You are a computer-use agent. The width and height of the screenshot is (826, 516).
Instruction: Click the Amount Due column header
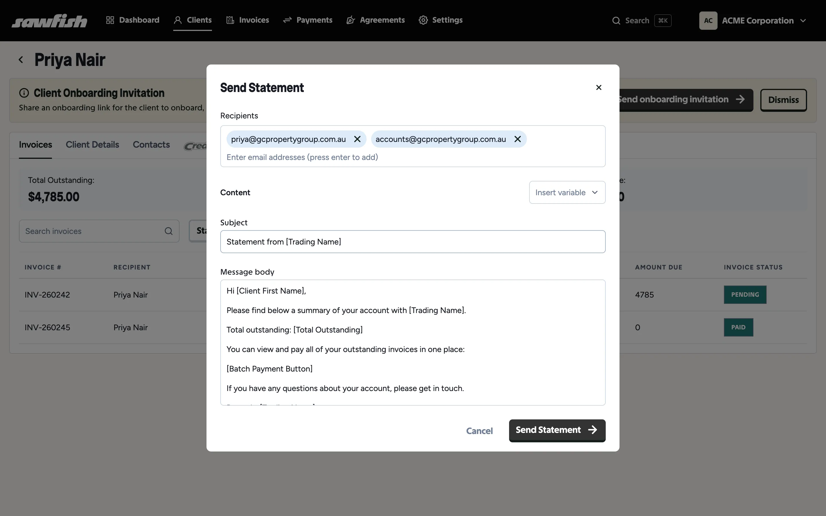(659, 267)
